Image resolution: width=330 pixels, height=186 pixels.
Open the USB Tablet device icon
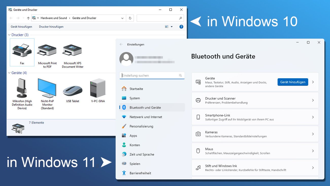coord(73,89)
